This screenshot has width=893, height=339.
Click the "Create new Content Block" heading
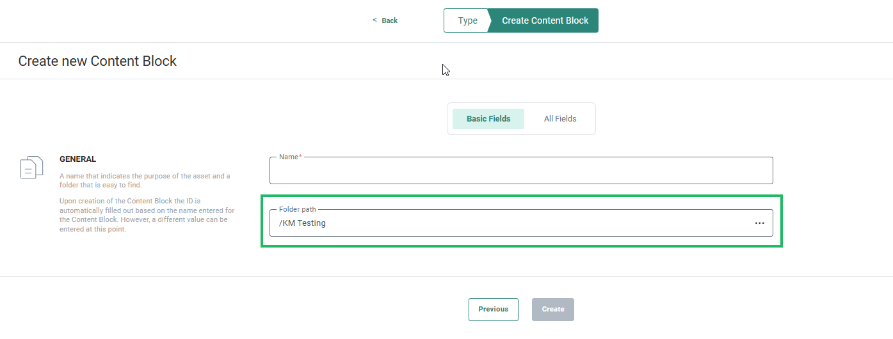[x=97, y=61]
